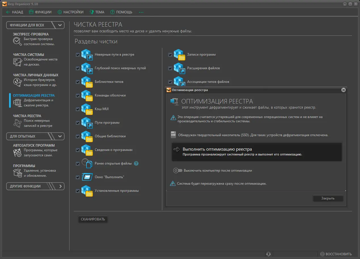The image size is (360, 259).
Task: Click the 'Сведения о программах' cube icon
Action: pyautogui.click(x=87, y=150)
